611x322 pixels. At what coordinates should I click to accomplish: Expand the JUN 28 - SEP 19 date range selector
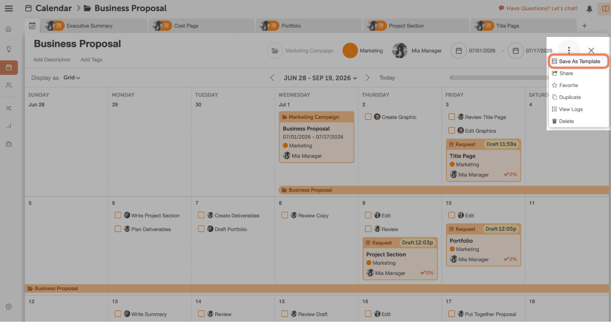tap(320, 78)
